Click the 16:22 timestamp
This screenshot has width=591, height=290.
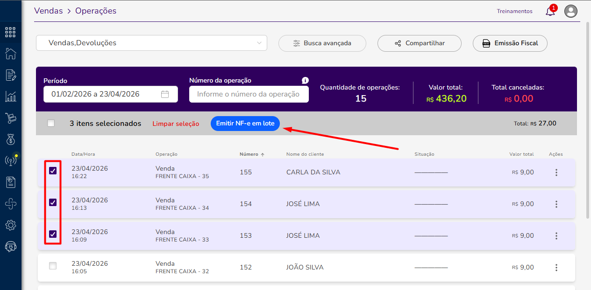coord(79,177)
